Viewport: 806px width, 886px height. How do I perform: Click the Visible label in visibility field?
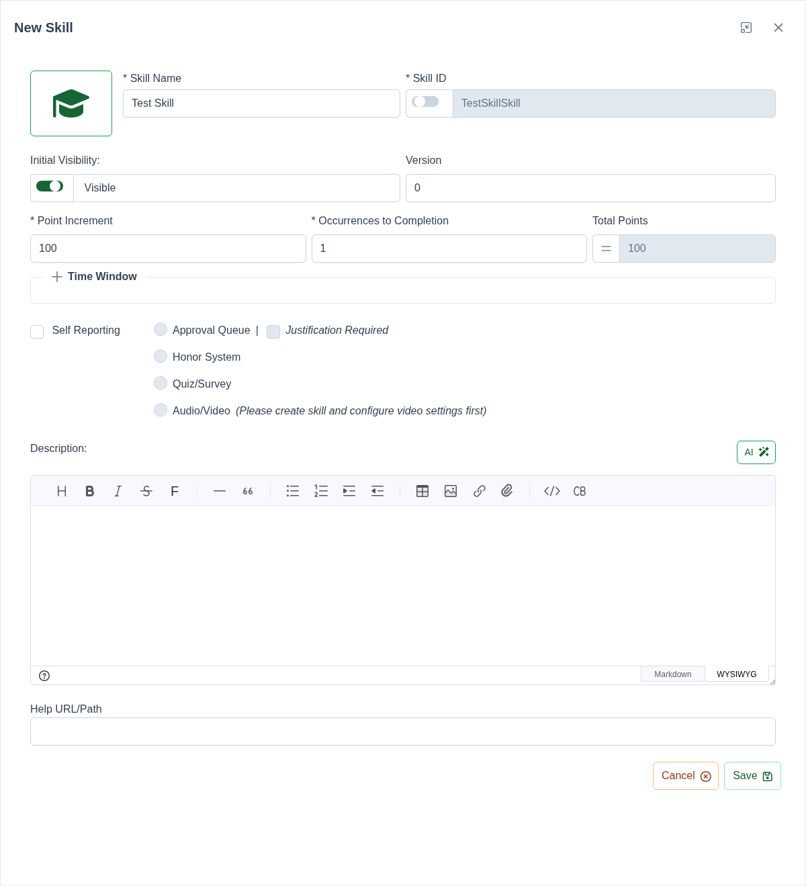[x=100, y=188]
